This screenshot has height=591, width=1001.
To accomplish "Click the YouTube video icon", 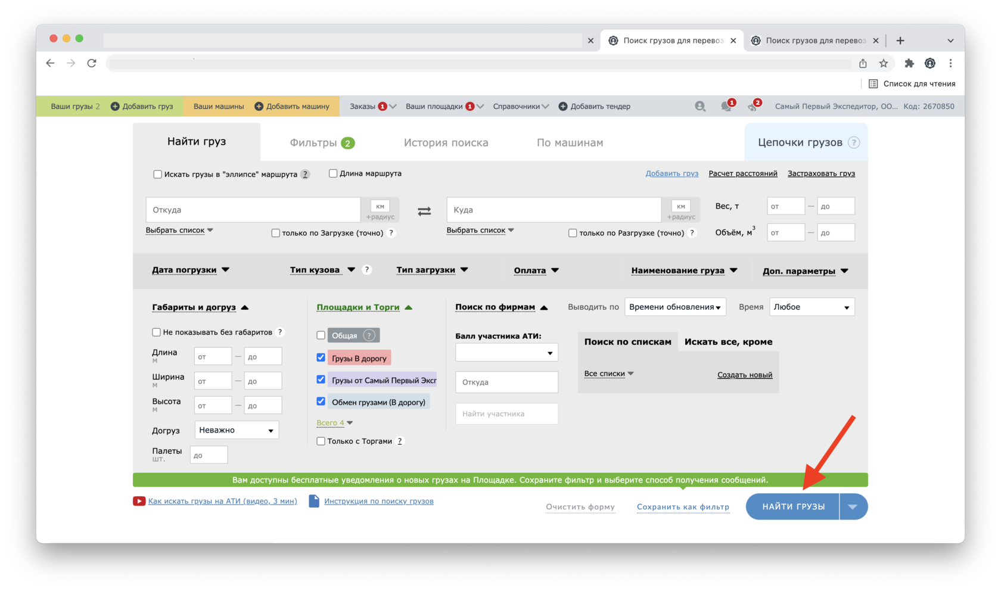I will [139, 501].
